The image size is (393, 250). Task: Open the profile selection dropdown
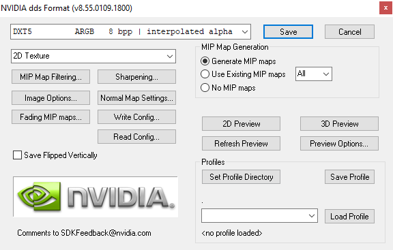coord(259,216)
